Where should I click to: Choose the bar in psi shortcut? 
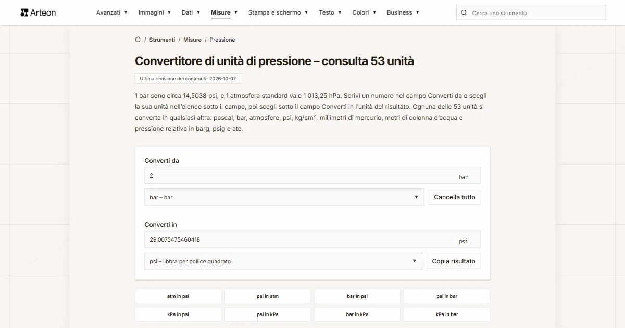[x=357, y=296]
